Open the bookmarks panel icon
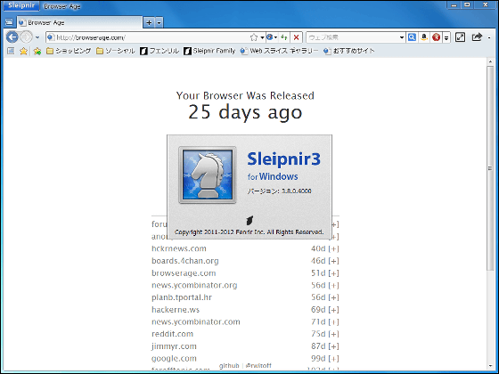The width and height of the screenshot is (499, 374). [11, 51]
